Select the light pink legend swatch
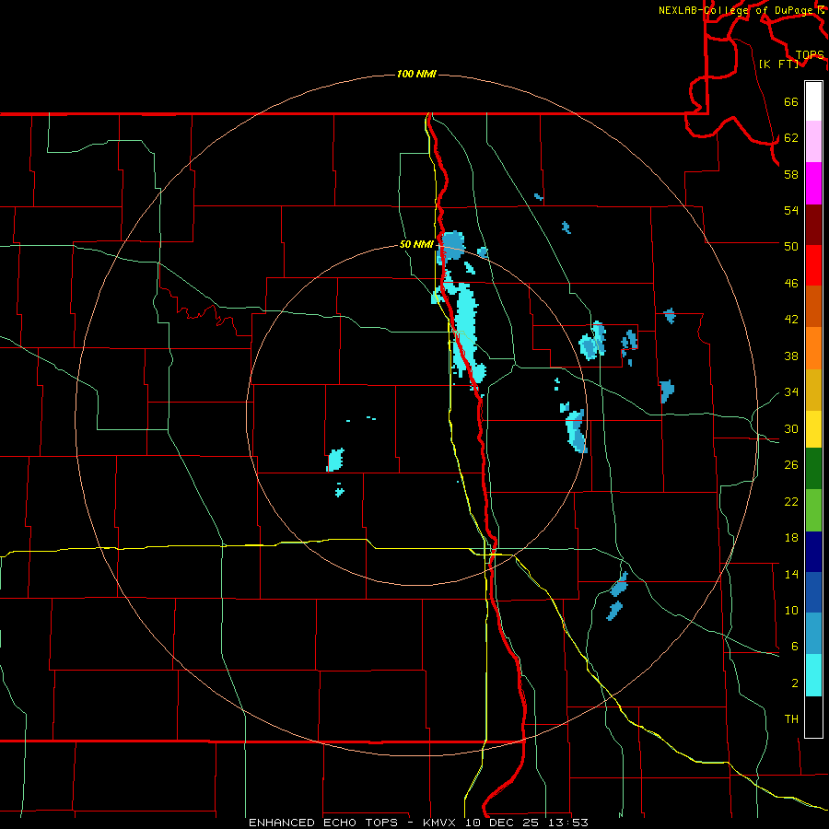The width and height of the screenshot is (829, 829). tap(813, 141)
